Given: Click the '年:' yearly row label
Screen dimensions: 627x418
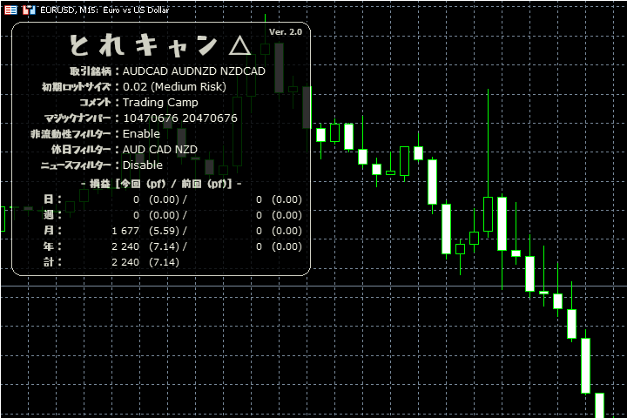Looking at the screenshot, I should click(52, 246).
